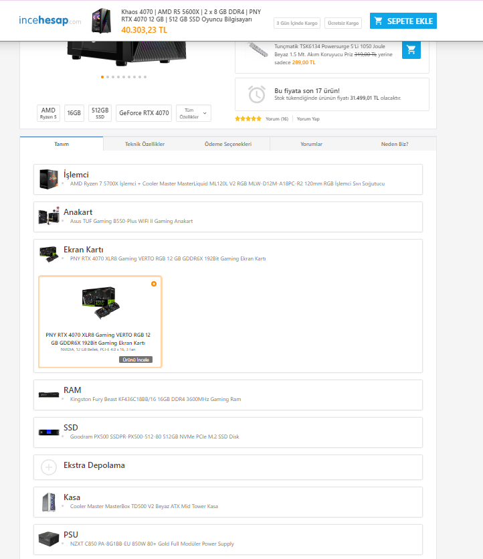Select the last image carousel dot
This screenshot has width=483, height=559.
point(145,77)
